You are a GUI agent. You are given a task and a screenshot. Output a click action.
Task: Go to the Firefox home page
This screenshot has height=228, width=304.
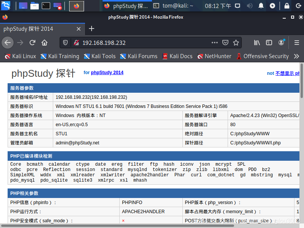pos(44,43)
